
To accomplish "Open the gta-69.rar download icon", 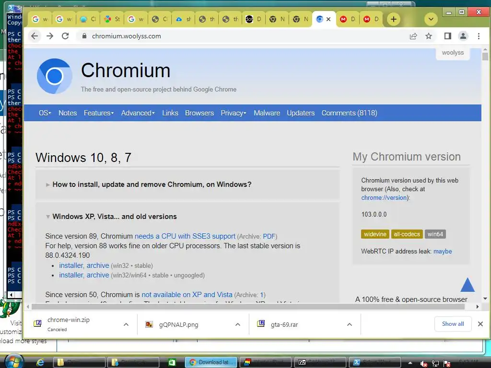I will click(261, 323).
